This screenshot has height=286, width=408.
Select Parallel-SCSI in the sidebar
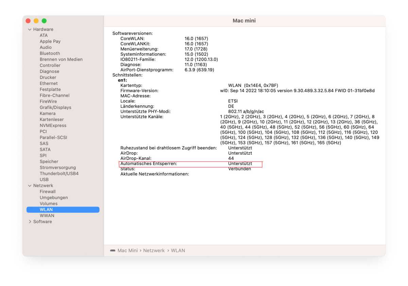pyautogui.click(x=53, y=138)
